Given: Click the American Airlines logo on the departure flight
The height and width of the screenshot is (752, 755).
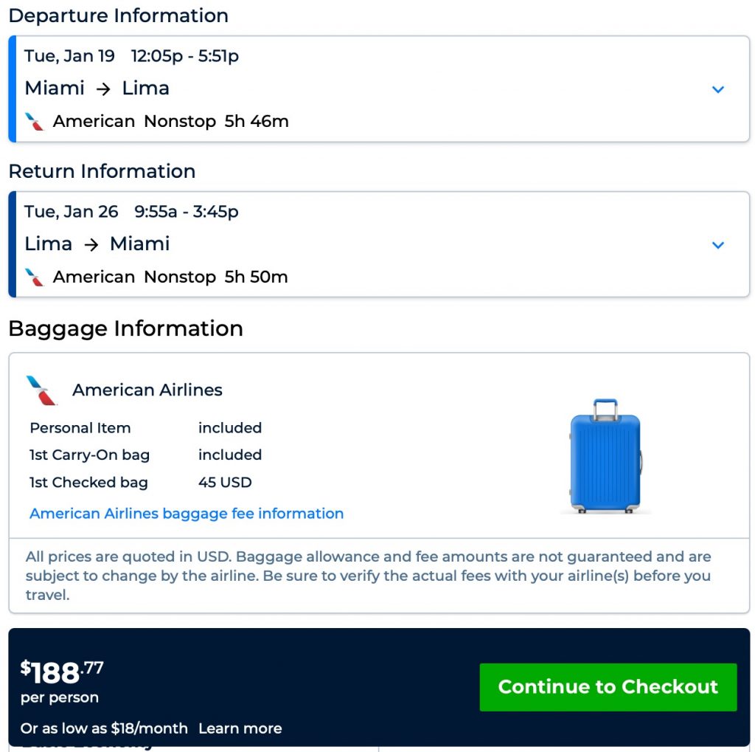Looking at the screenshot, I should click(34, 121).
